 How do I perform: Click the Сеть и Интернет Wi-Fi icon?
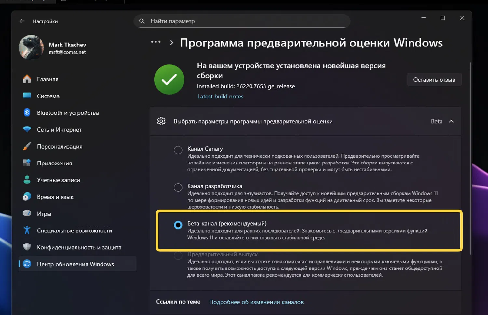click(27, 129)
